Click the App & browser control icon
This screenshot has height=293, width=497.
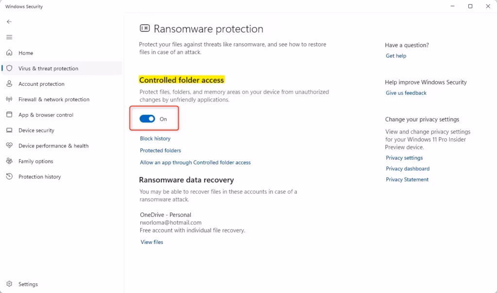9,115
